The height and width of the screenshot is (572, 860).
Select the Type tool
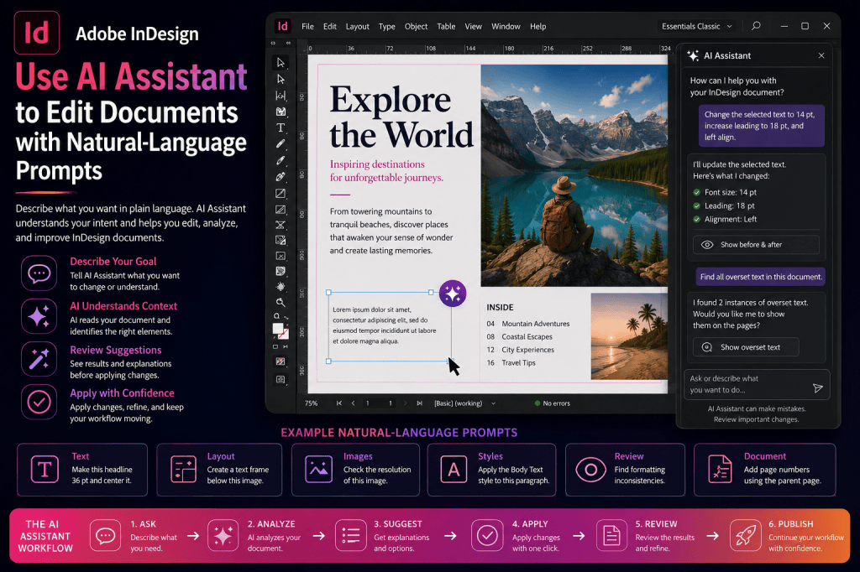[281, 127]
